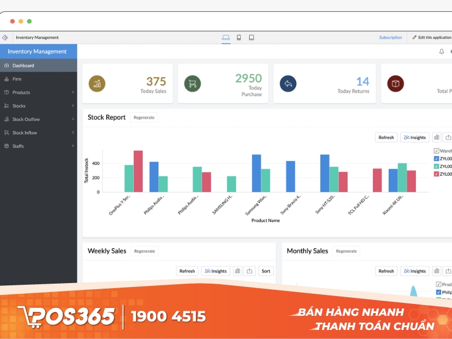Toggle the blue ZYL00 legend checkbox

[436, 159]
